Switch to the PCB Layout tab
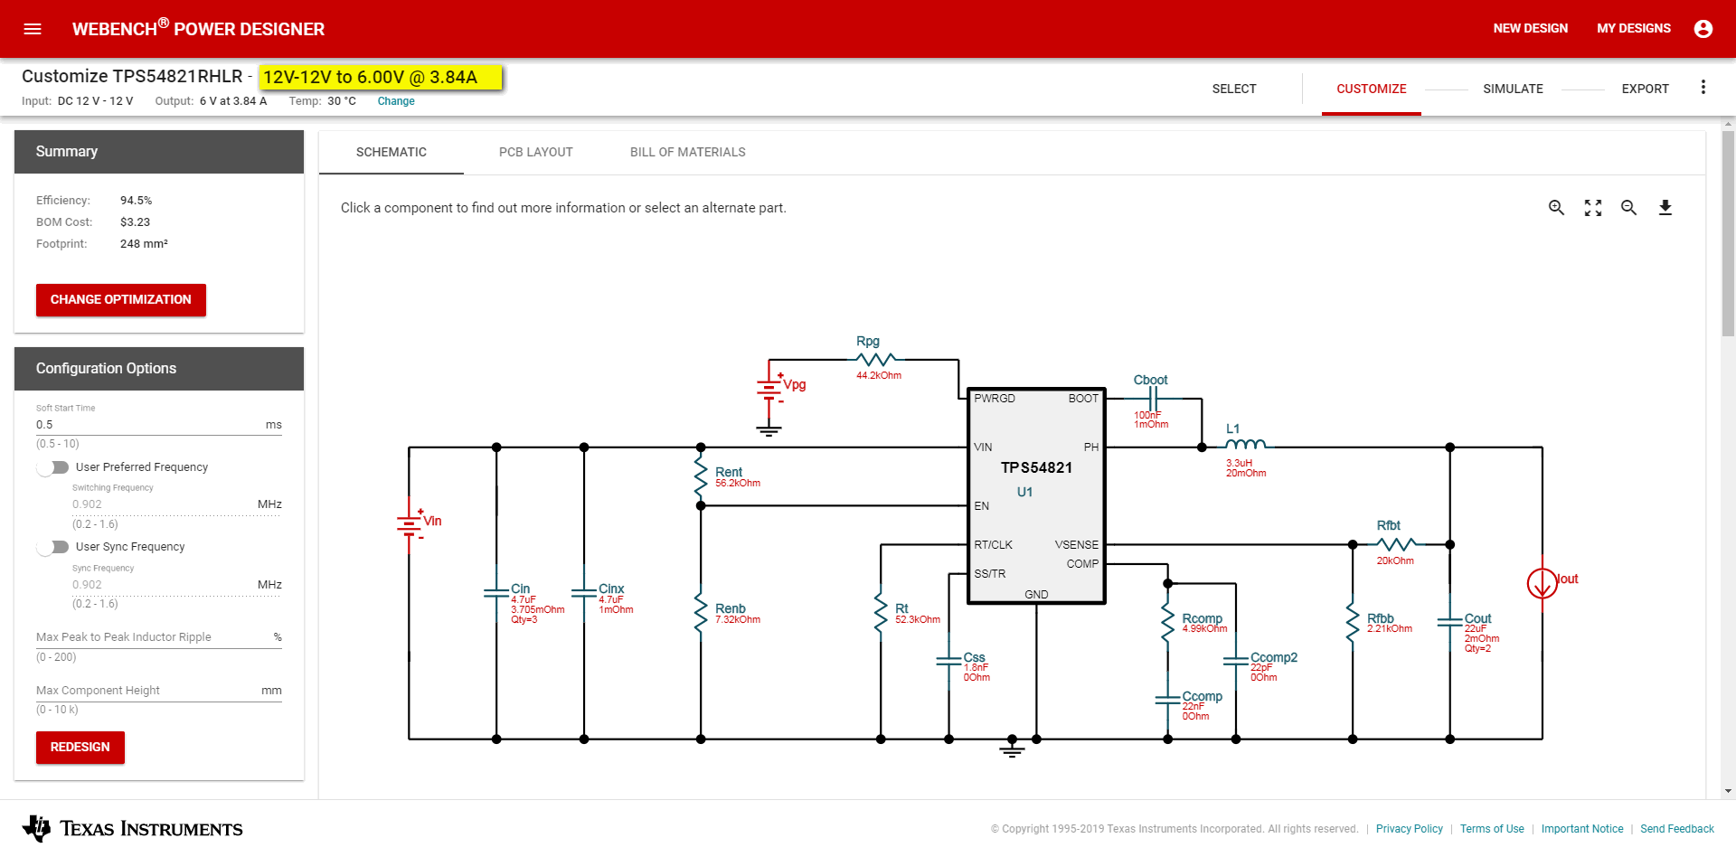 pyautogui.click(x=536, y=152)
